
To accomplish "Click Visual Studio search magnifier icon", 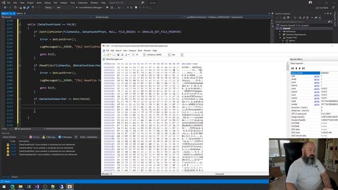I will click(143, 3).
